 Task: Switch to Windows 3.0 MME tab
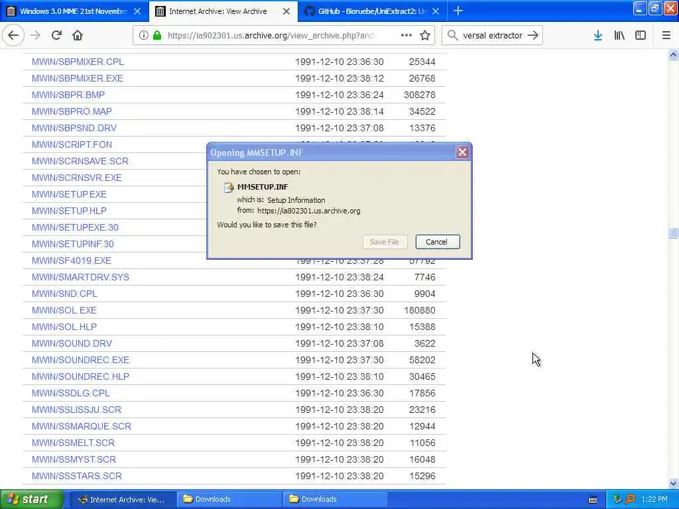74,11
